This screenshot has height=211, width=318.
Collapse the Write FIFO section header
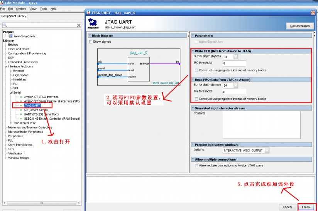click(x=193, y=51)
